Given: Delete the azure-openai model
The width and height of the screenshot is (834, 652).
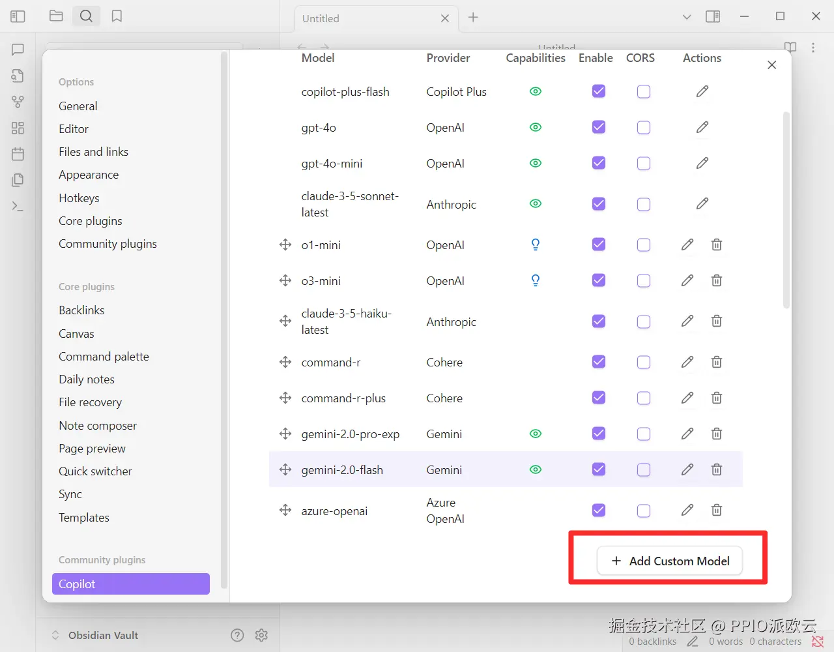Looking at the screenshot, I should click(x=717, y=510).
